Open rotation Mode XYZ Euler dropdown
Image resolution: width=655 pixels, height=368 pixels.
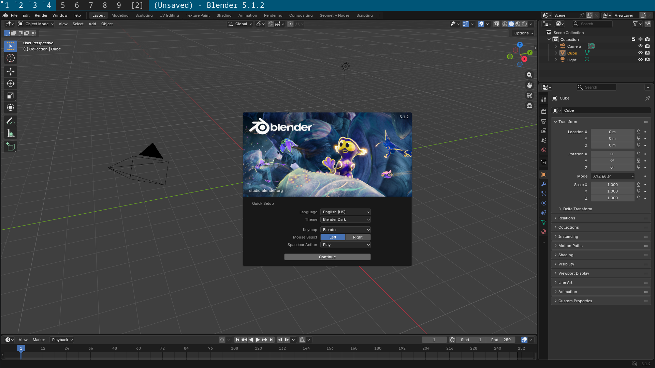tap(613, 176)
